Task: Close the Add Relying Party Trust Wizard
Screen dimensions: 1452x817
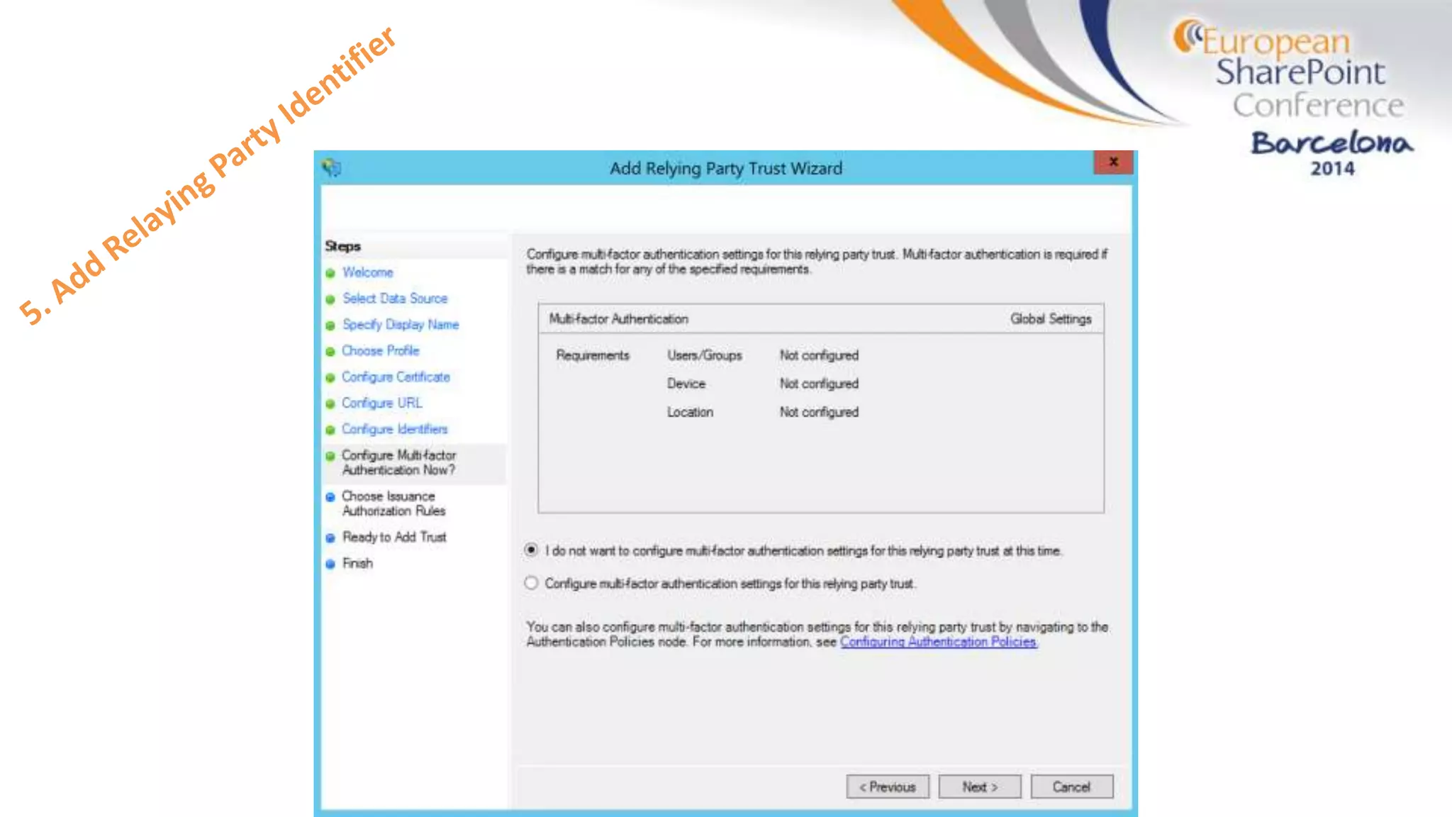Action: (1113, 162)
